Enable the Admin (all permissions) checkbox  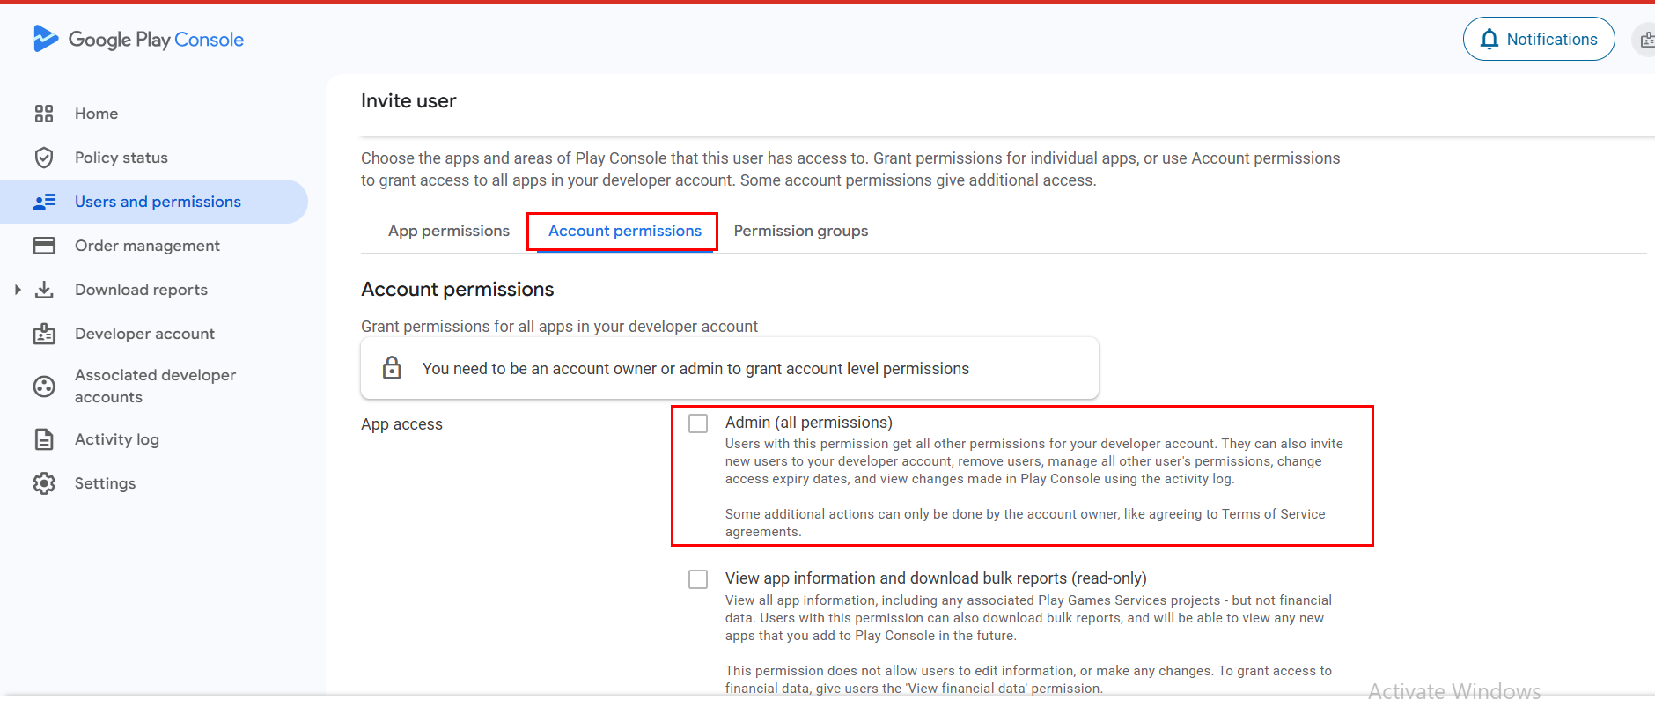tap(698, 423)
